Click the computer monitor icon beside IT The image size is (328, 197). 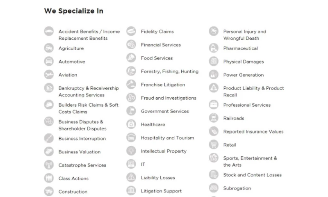(131, 164)
